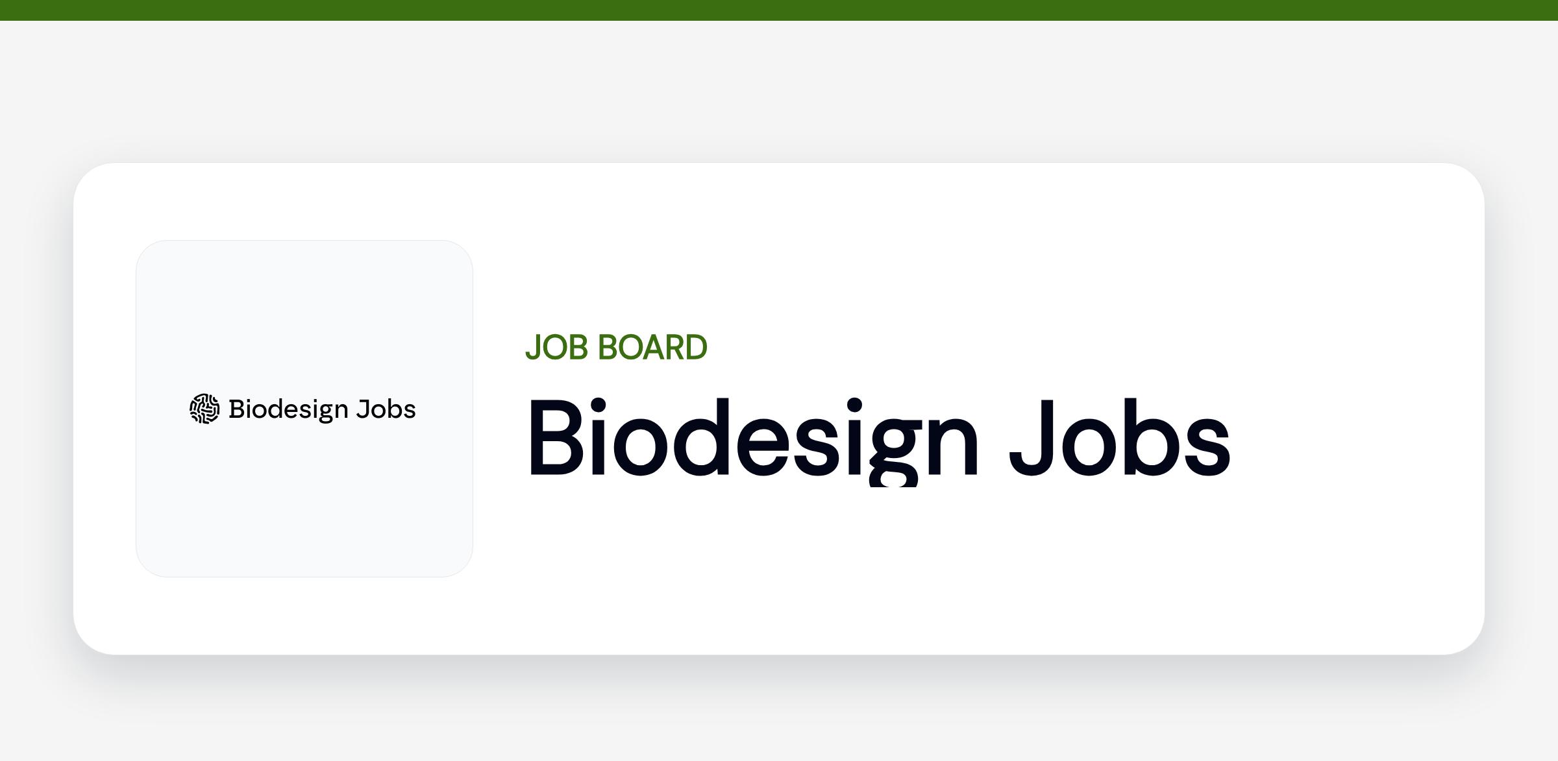Viewport: 1558px width, 761px height.
Task: Select the square logo thumbnail card
Action: point(304,409)
